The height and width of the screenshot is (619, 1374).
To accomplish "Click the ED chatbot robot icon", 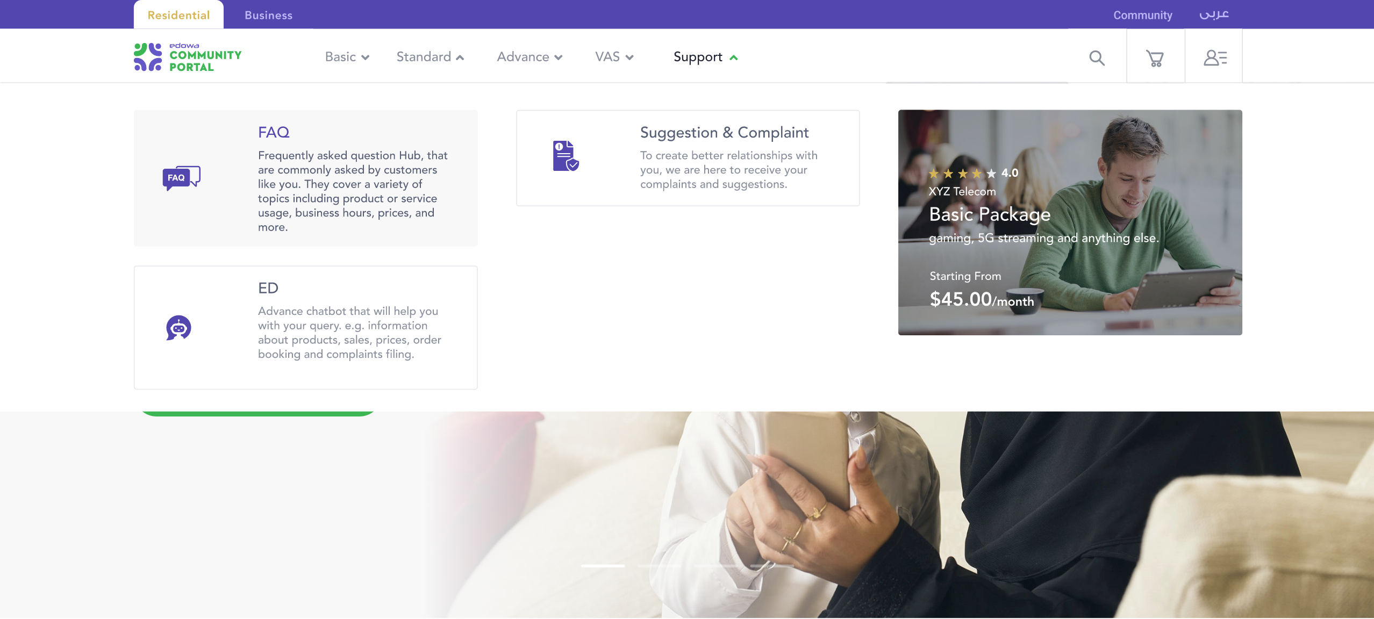I will point(178,327).
